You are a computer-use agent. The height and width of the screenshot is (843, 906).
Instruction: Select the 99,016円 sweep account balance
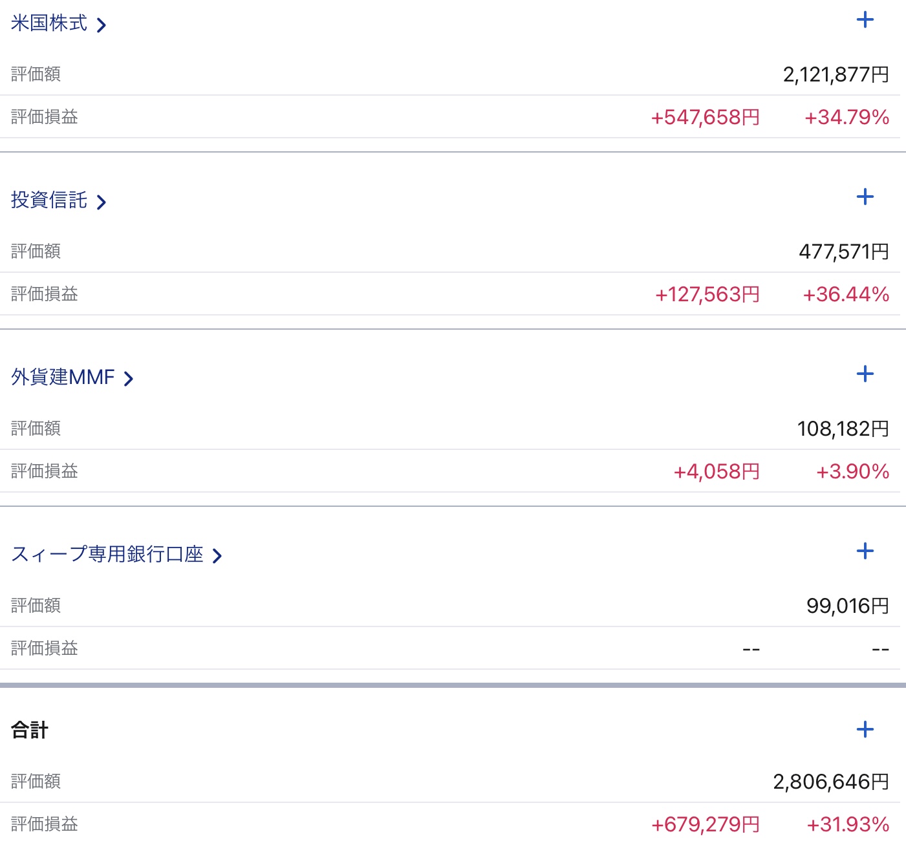coord(848,606)
